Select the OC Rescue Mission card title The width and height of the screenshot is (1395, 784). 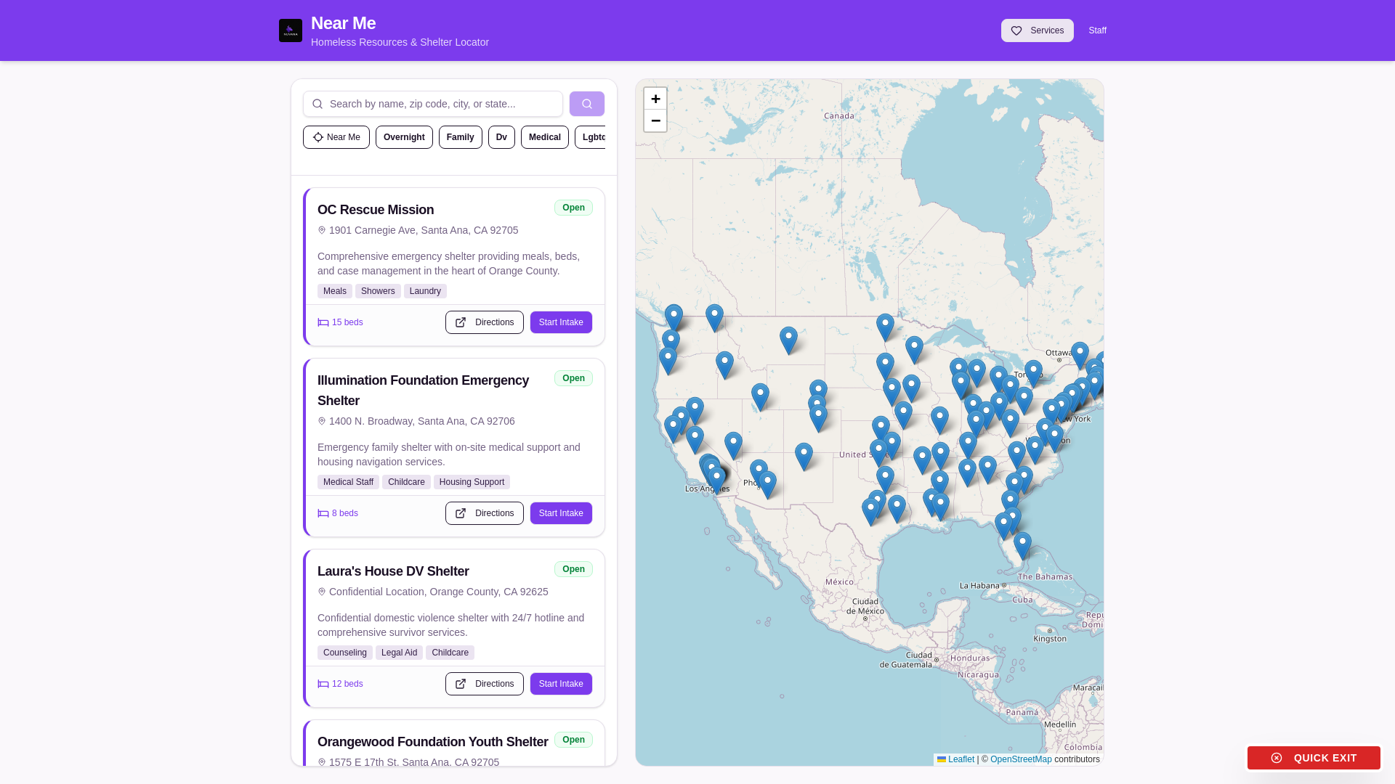click(x=376, y=210)
